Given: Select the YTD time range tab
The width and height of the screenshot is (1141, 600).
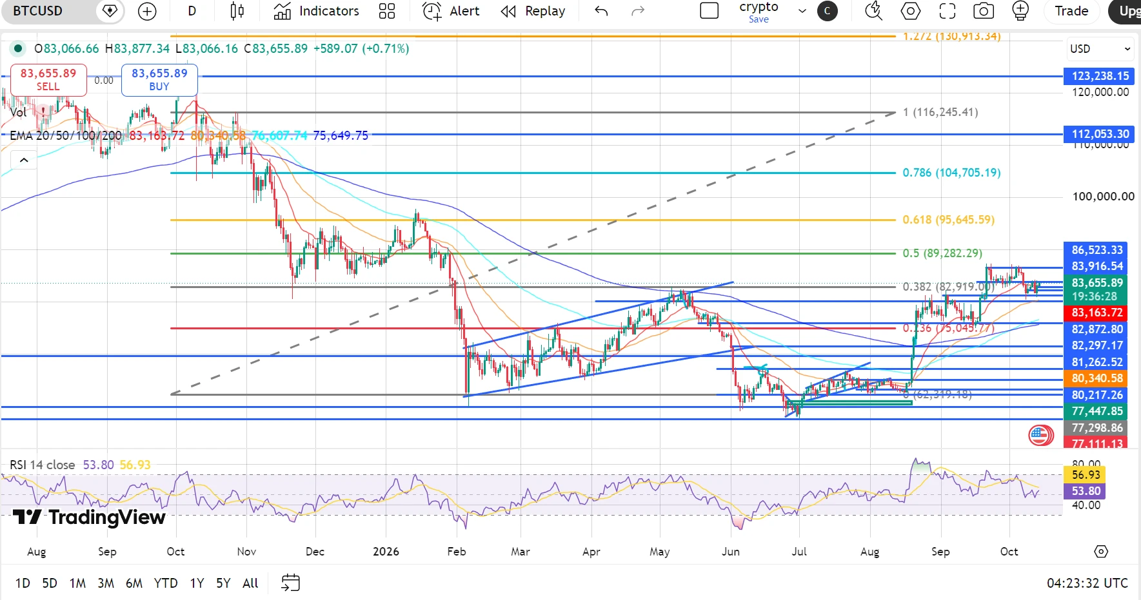Looking at the screenshot, I should pyautogui.click(x=166, y=583).
